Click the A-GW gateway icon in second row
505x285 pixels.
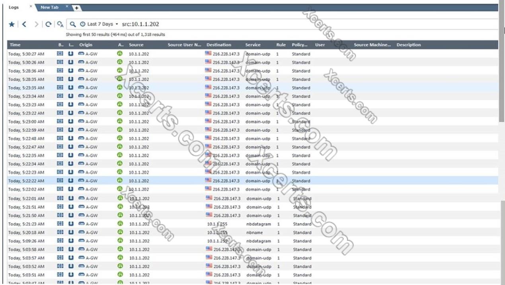(x=81, y=62)
